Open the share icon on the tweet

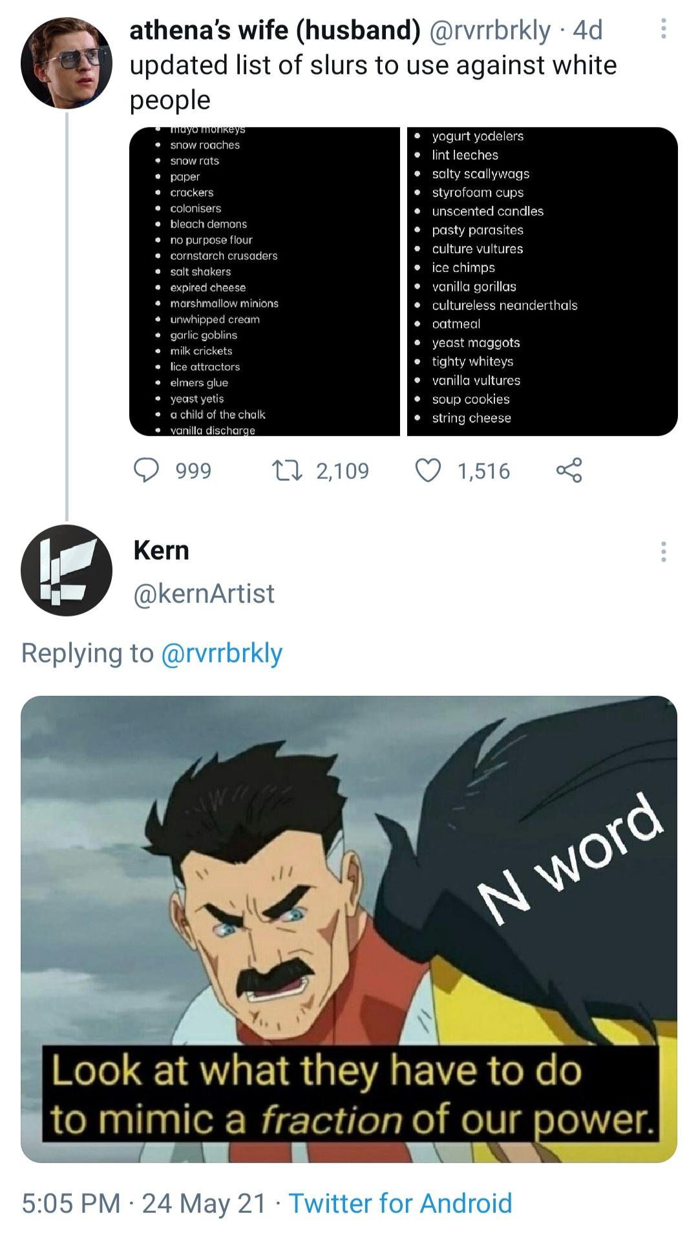coord(569,470)
